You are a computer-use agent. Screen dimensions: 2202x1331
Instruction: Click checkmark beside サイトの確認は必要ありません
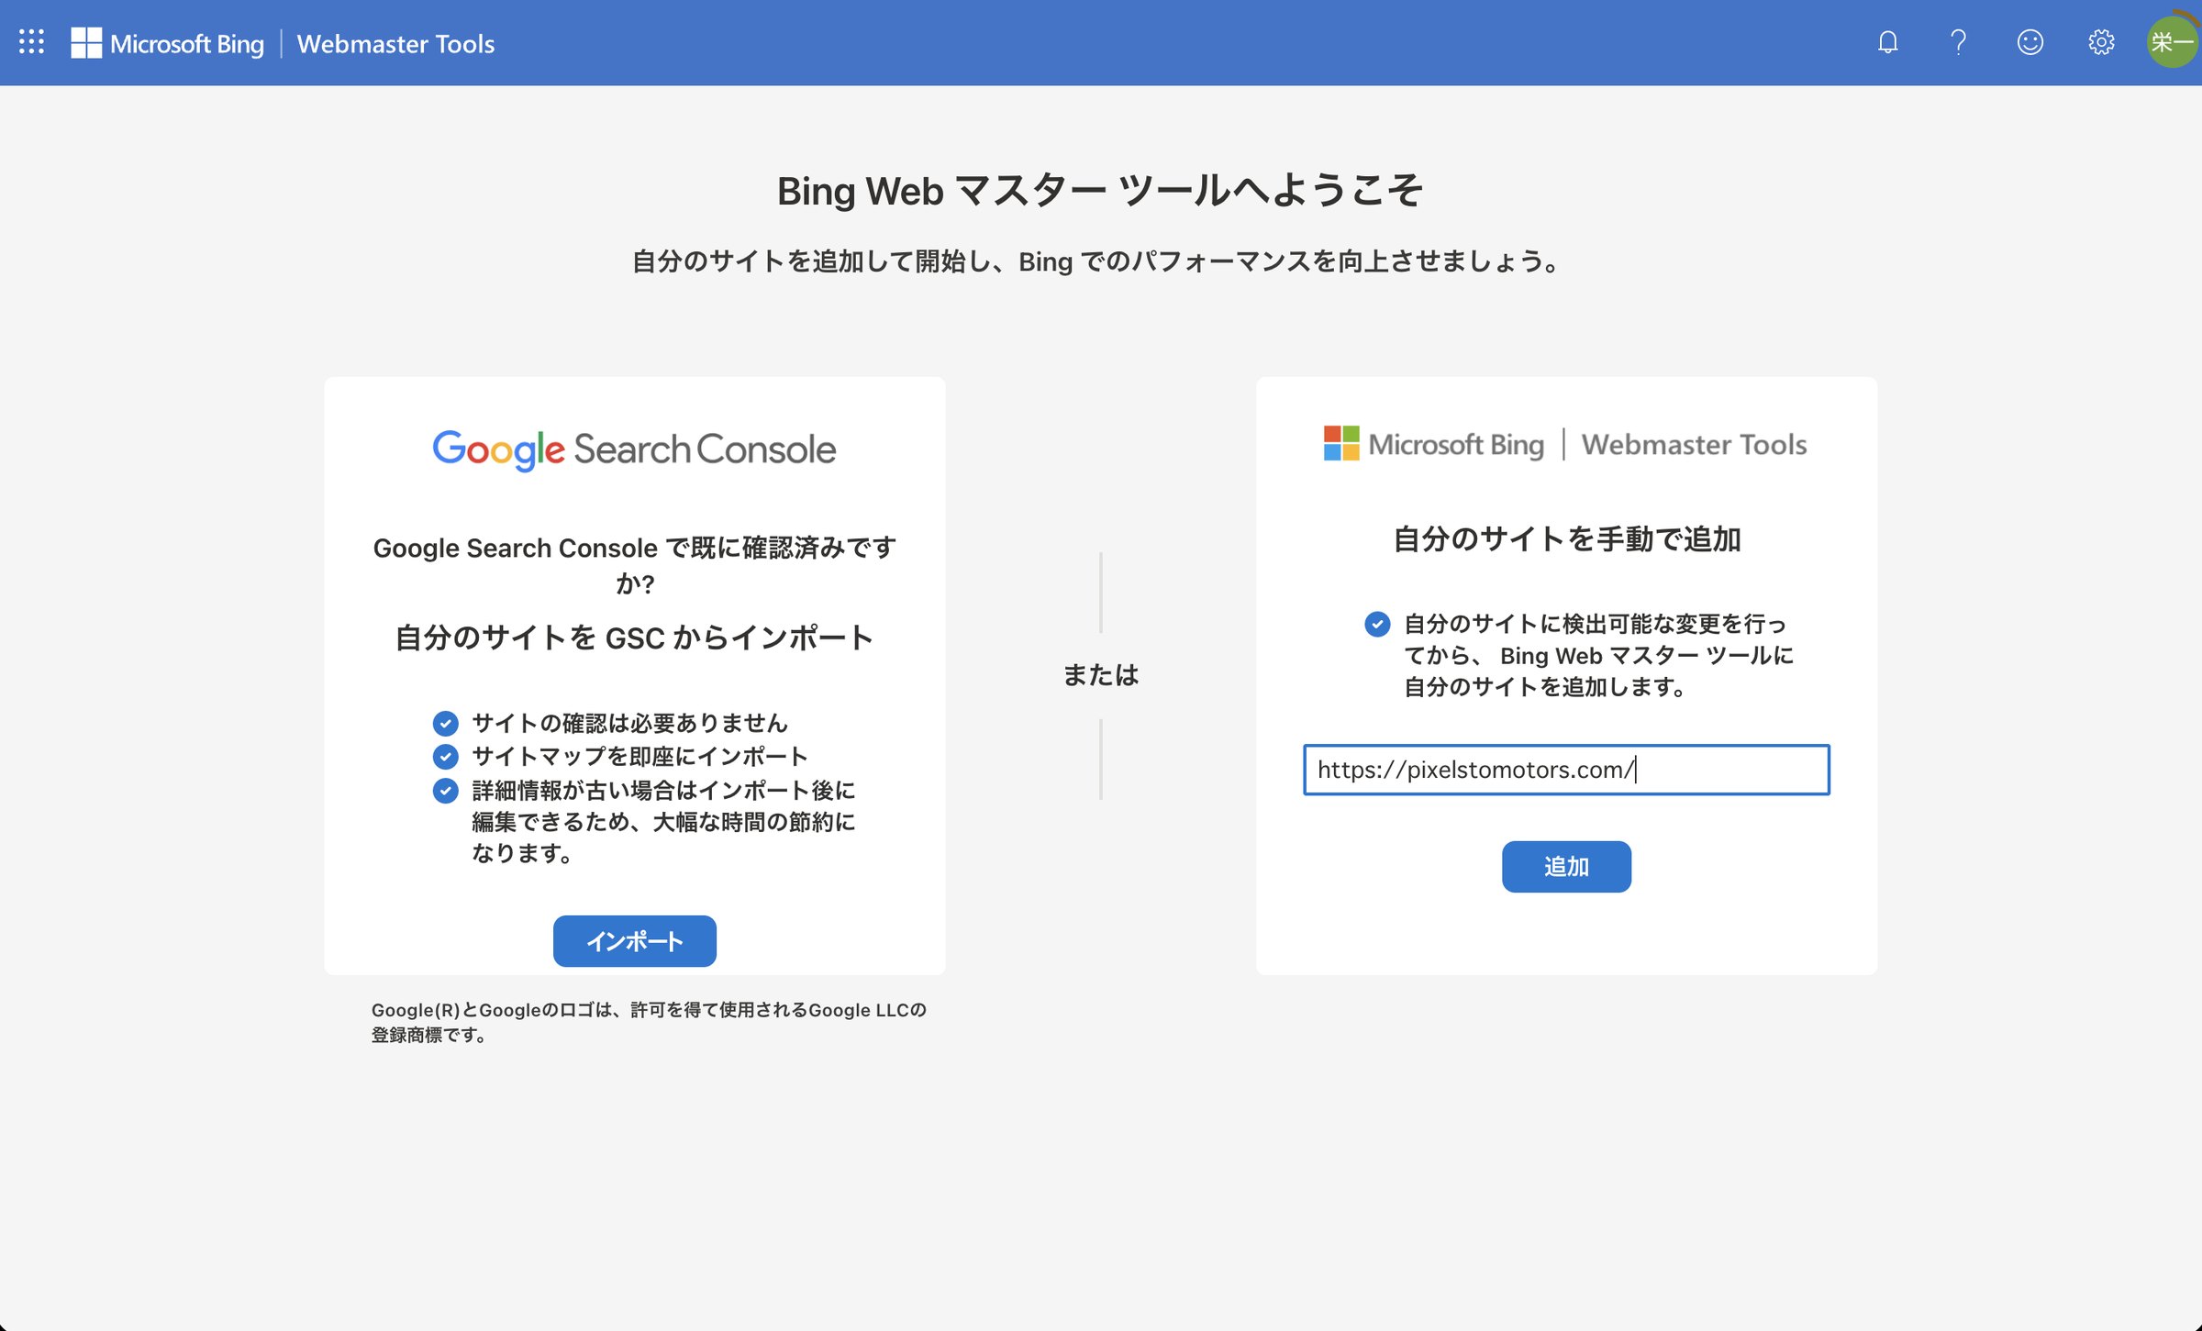pos(445,724)
